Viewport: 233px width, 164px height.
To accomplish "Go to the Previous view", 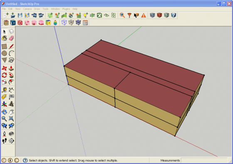I will [4, 126].
